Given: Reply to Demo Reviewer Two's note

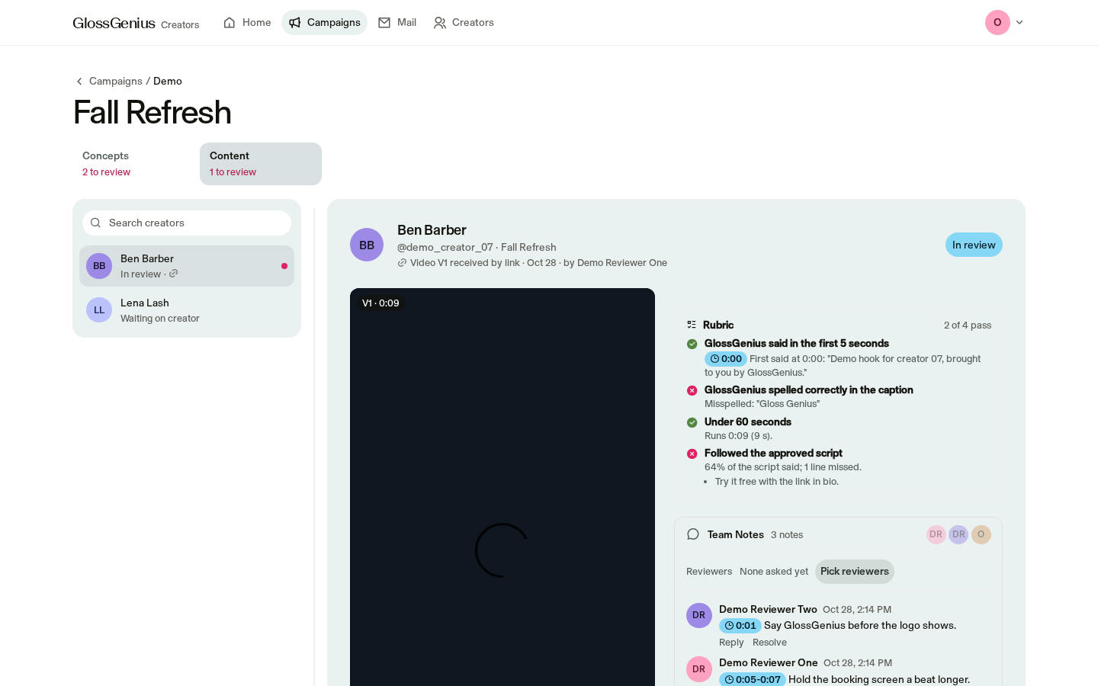Looking at the screenshot, I should (731, 643).
